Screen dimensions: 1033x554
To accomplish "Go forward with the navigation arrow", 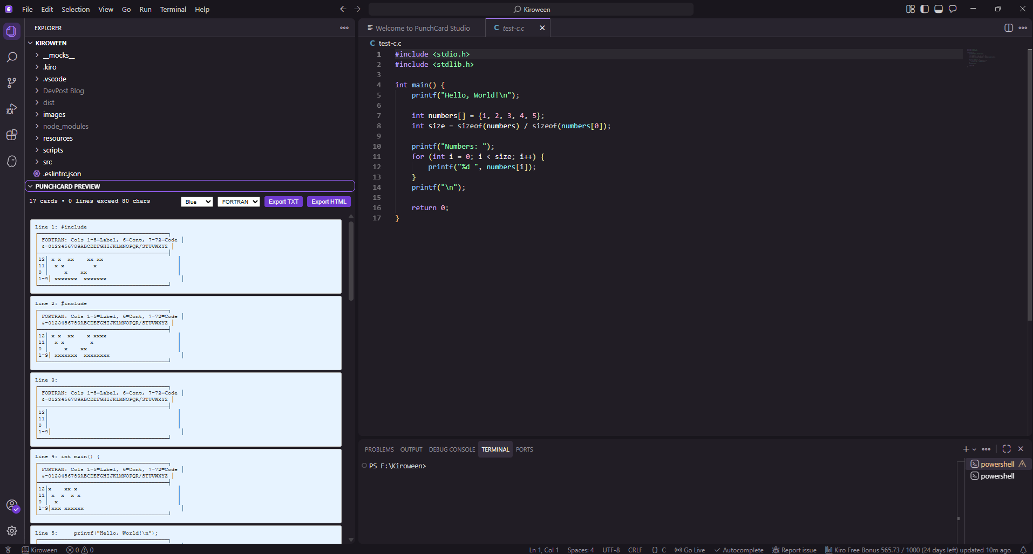I will (357, 9).
